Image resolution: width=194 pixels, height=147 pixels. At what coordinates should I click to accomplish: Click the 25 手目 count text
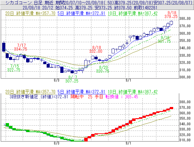(x=95, y=97)
